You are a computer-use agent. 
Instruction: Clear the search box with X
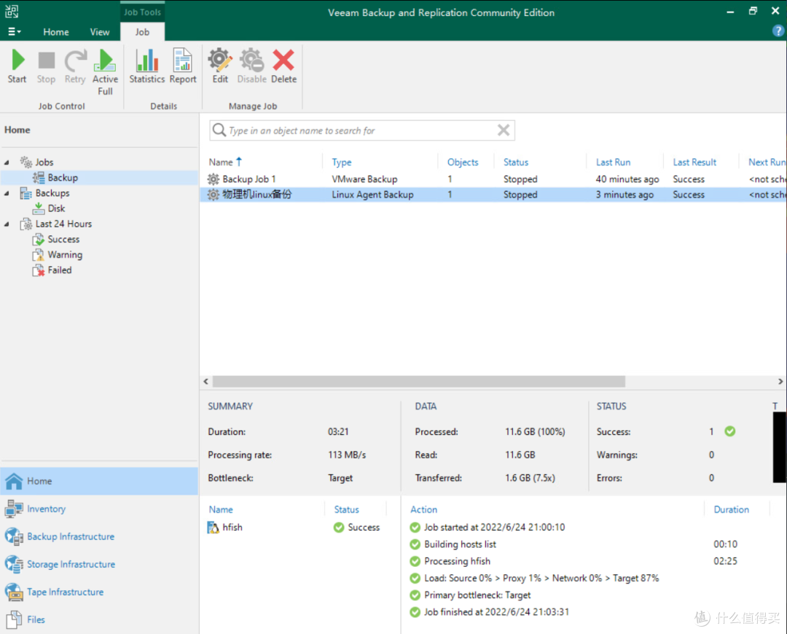(x=504, y=130)
